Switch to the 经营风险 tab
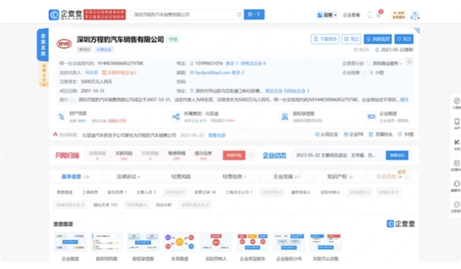This screenshot has height=269, width=461. coord(181,177)
